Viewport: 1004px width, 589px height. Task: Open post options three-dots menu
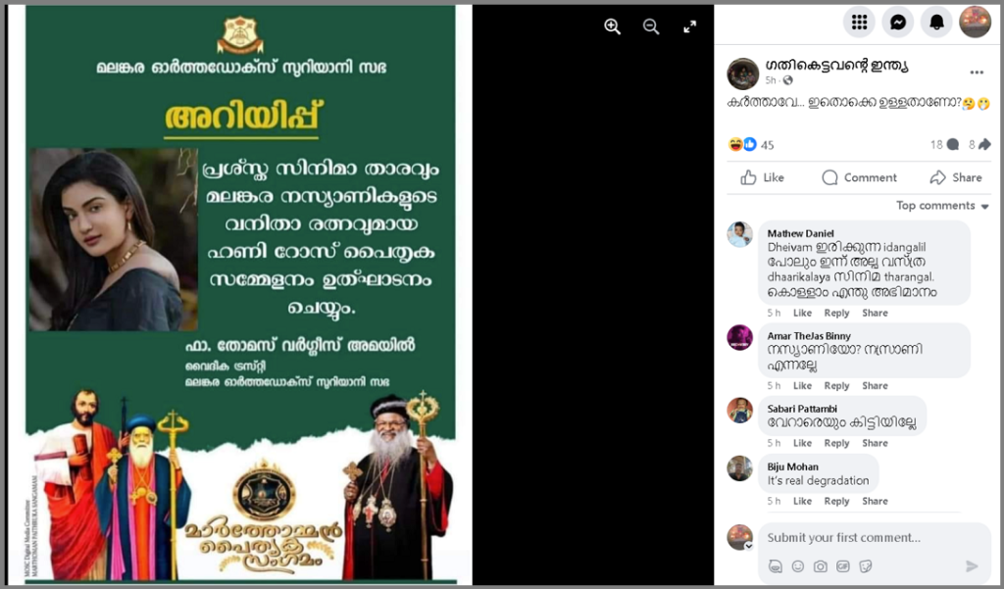[977, 73]
